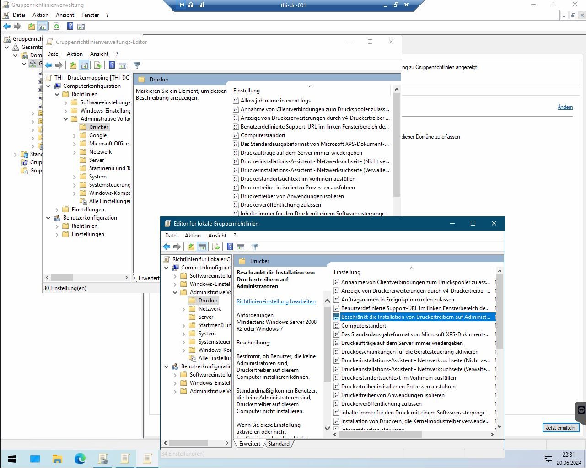586x468 pixels.
Task: Open Datei menu in local policy editor
Action: pos(171,236)
